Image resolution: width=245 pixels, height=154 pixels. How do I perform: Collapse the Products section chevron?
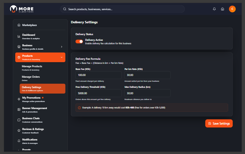(x=61, y=57)
